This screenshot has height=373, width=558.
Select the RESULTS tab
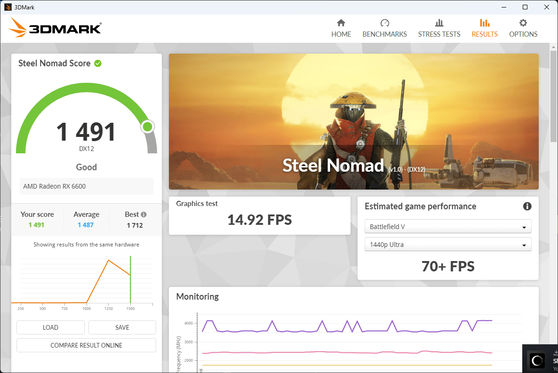tap(484, 29)
